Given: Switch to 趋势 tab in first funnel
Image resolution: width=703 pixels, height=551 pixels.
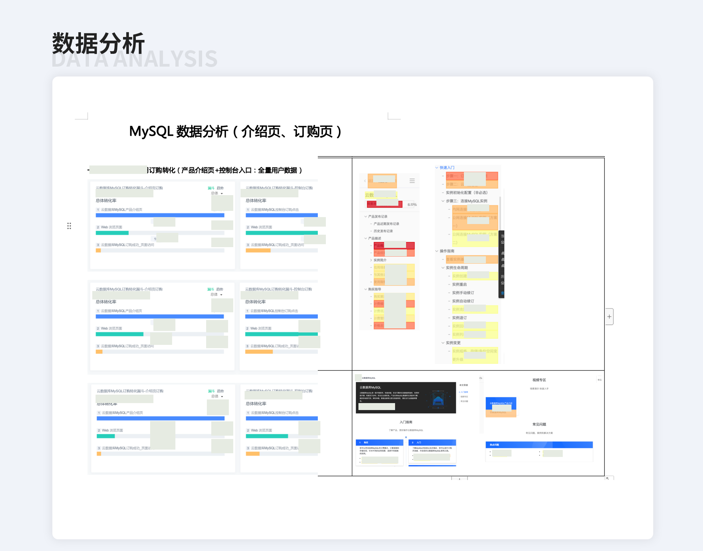Looking at the screenshot, I should 220,188.
